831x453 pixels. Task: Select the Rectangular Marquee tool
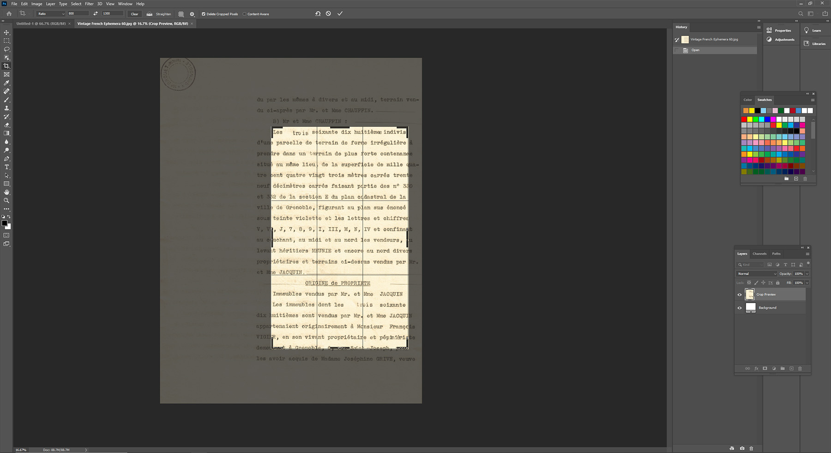[6, 41]
